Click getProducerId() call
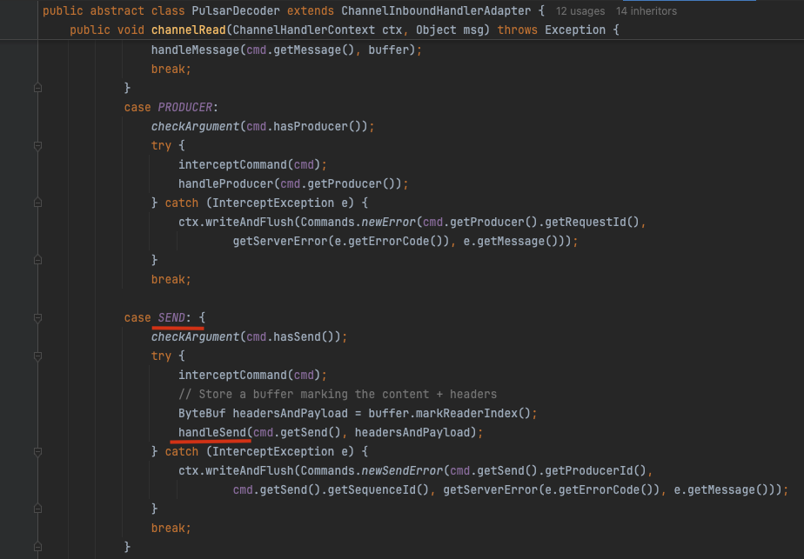This screenshot has width=804, height=559. (595, 471)
